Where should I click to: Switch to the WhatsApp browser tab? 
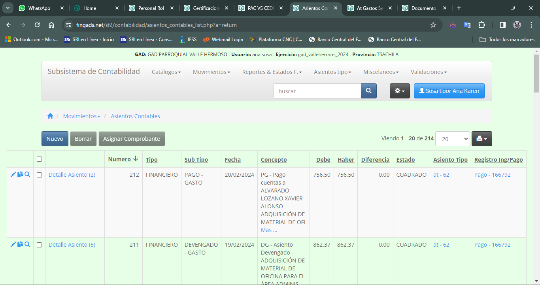(x=40, y=8)
